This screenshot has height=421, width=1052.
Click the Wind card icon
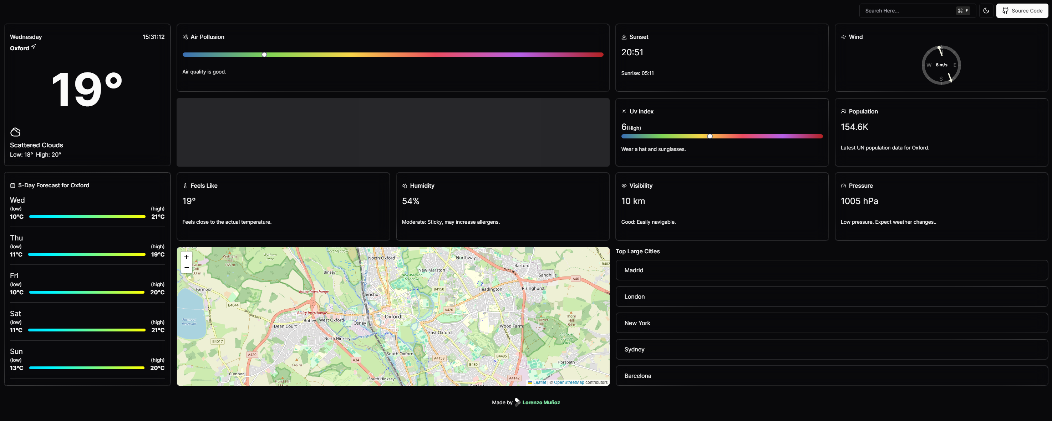(843, 37)
